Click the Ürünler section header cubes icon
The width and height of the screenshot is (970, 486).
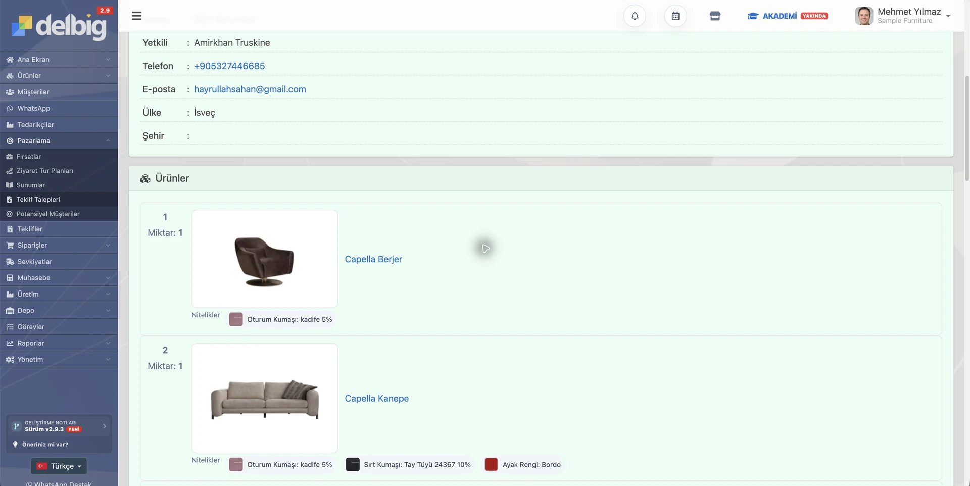point(145,179)
